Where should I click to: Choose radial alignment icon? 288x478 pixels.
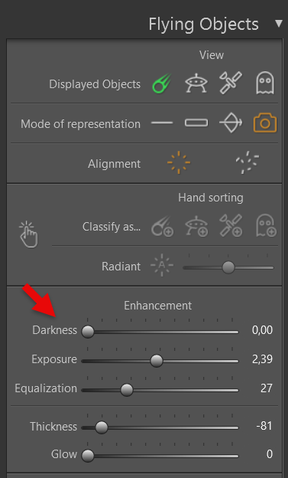click(179, 162)
